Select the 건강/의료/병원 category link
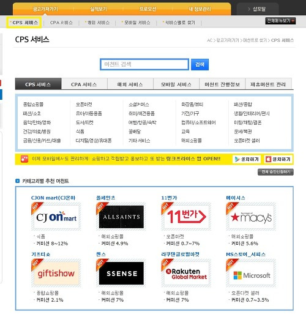The height and width of the screenshot is (317, 306). pyautogui.click(x=37, y=132)
